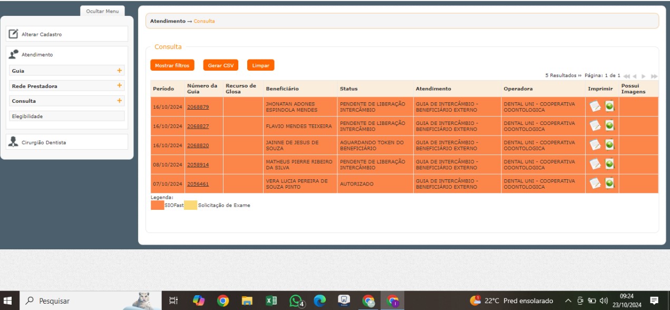Open Excel from the taskbar

tap(271, 301)
